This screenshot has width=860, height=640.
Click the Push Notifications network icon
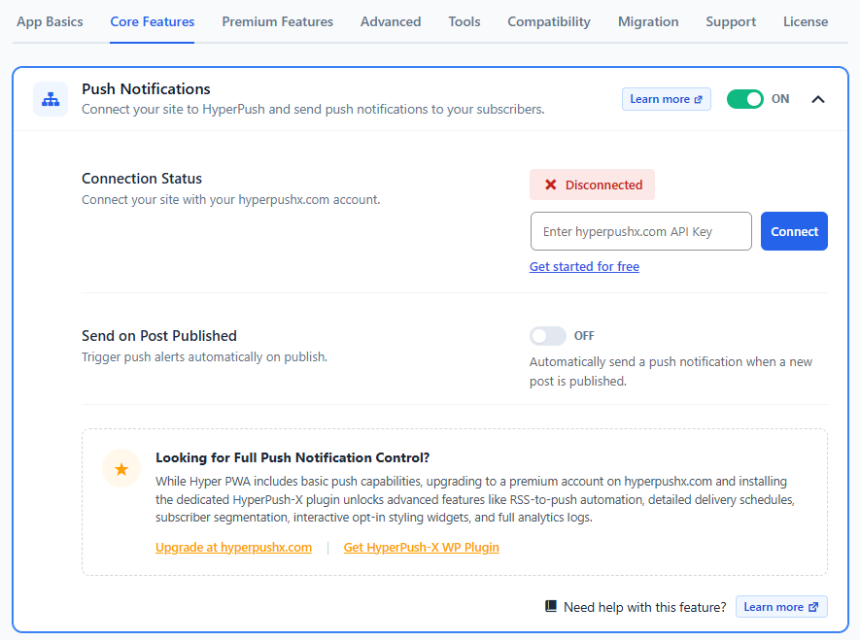click(x=51, y=99)
